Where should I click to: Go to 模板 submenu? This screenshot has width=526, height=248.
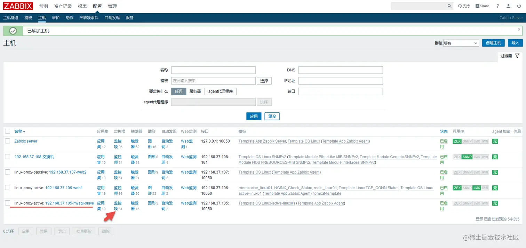(x=28, y=18)
